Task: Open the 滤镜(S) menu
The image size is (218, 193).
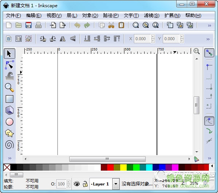Action: tap(151, 16)
